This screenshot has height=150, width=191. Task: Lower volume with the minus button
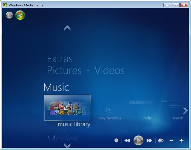click(171, 141)
